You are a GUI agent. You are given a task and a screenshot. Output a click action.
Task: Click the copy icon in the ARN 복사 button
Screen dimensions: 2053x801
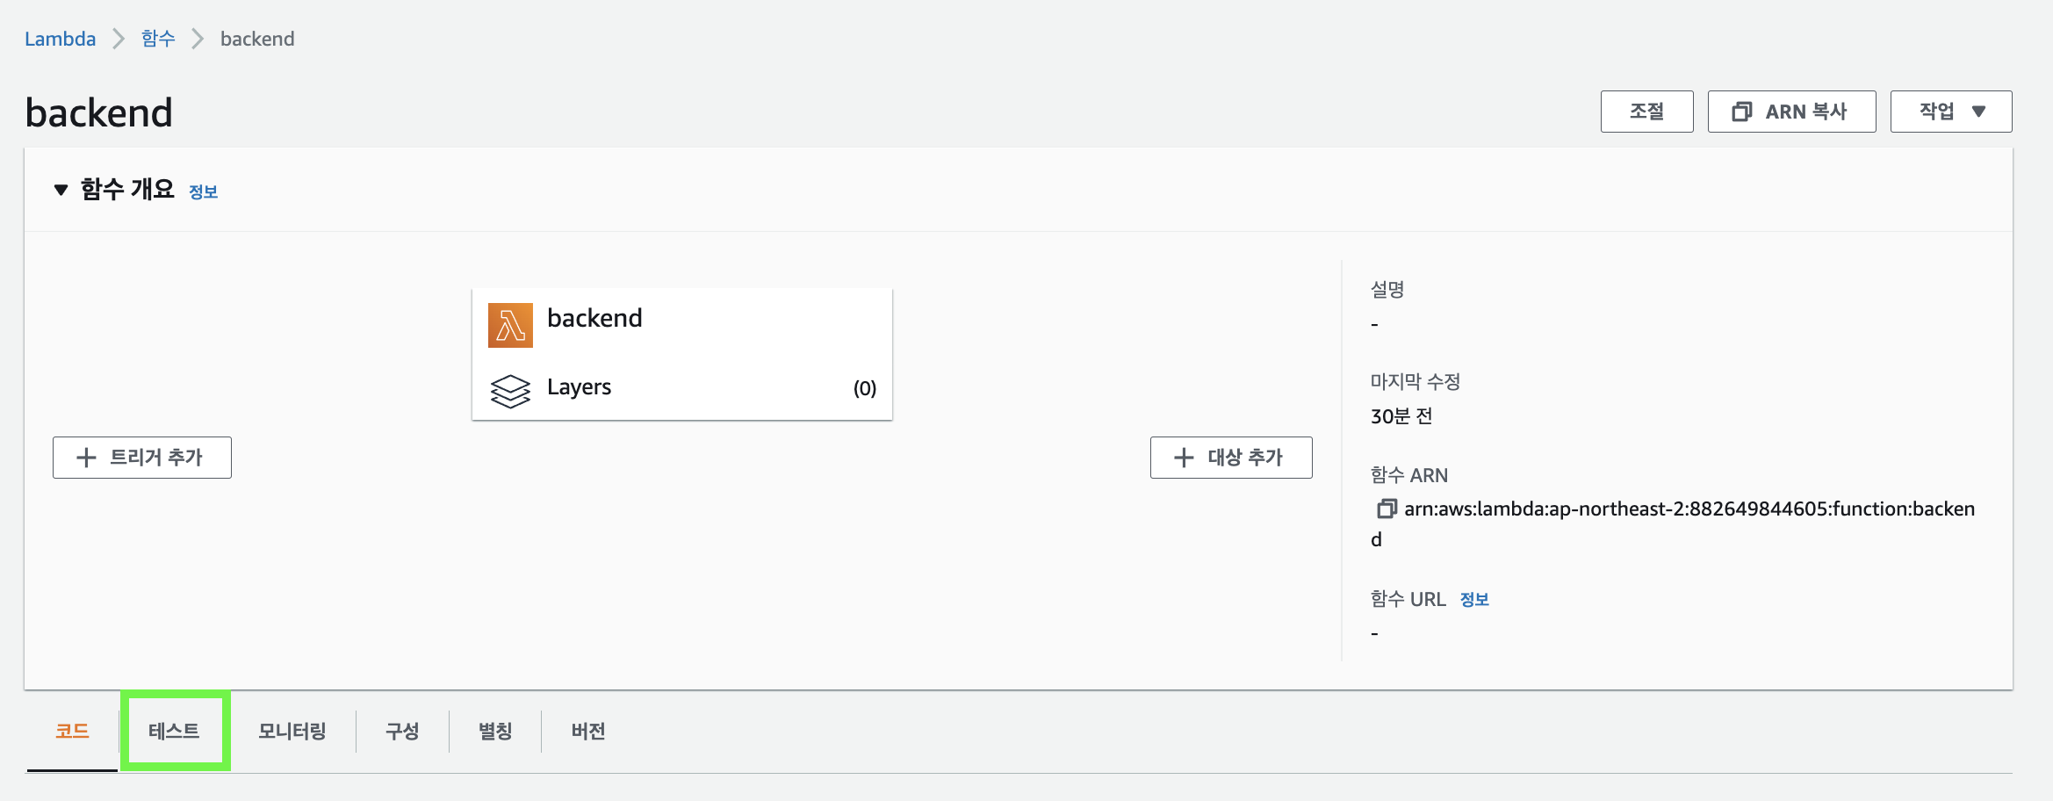pyautogui.click(x=1741, y=112)
